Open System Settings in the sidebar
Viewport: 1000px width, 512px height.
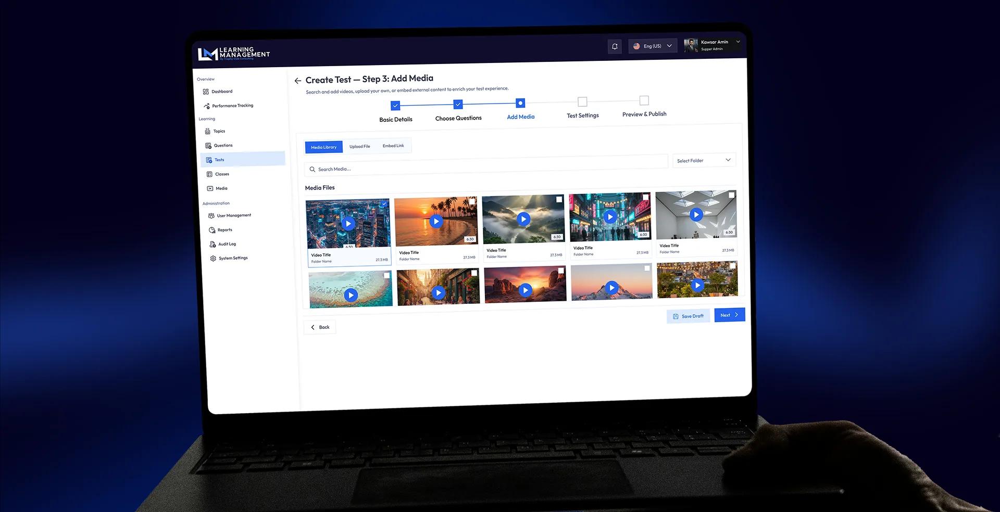[229, 258]
